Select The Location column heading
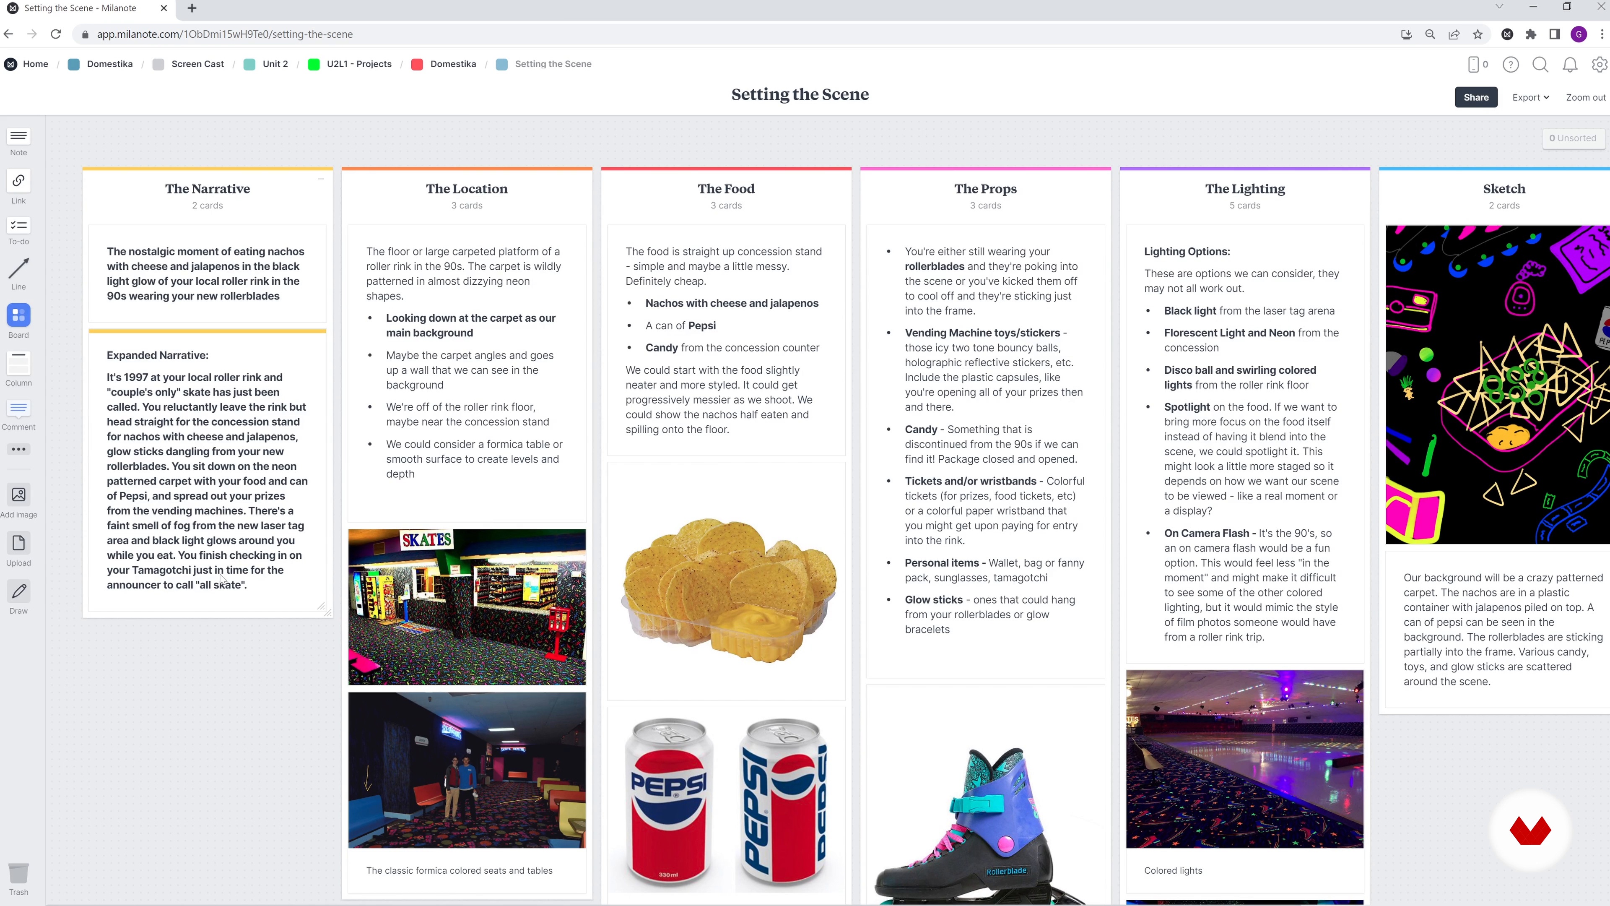 pyautogui.click(x=467, y=189)
